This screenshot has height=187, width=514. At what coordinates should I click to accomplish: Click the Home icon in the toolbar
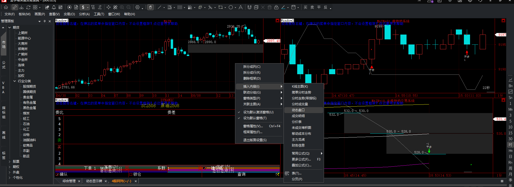click(6, 7)
